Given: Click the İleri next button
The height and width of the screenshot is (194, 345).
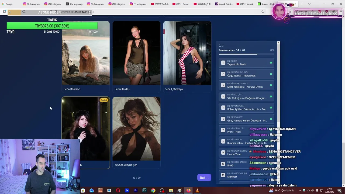Looking at the screenshot, I should click(204, 178).
